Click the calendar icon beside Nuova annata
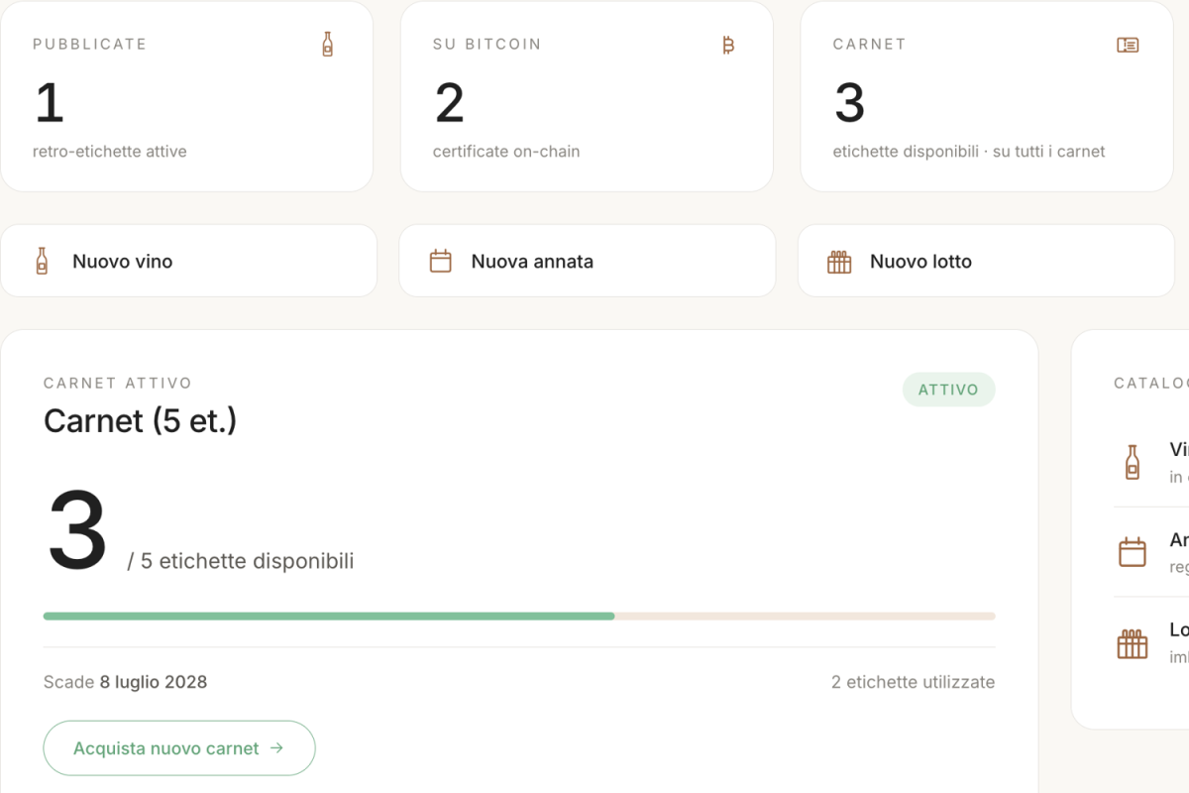 pos(441,261)
